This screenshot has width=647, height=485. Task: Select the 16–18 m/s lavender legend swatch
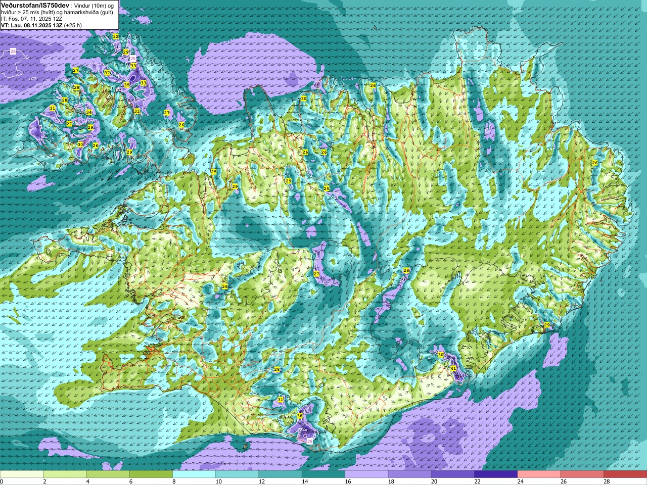pos(366,474)
